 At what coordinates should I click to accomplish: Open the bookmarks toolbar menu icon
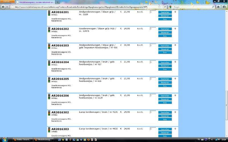pyautogui.click(x=224, y=7)
